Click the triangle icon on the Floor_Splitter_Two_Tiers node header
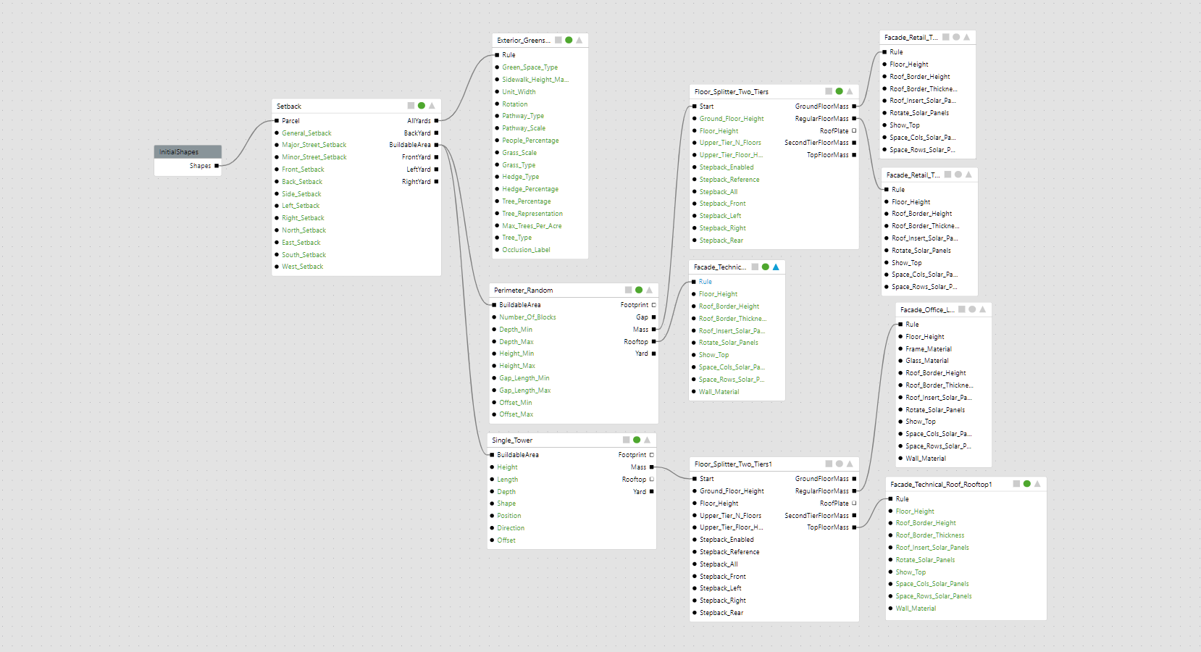This screenshot has width=1201, height=652. click(x=850, y=91)
